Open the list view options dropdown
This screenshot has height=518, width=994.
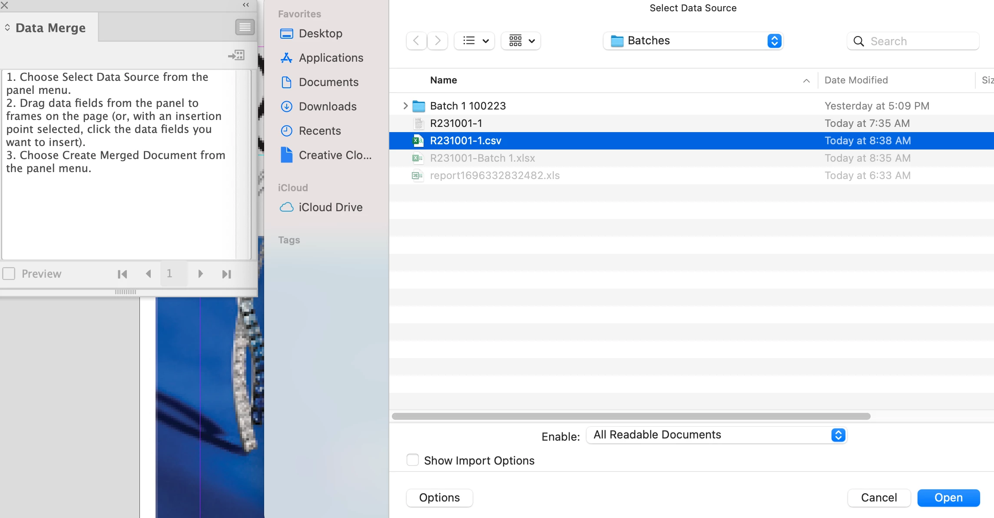click(474, 41)
